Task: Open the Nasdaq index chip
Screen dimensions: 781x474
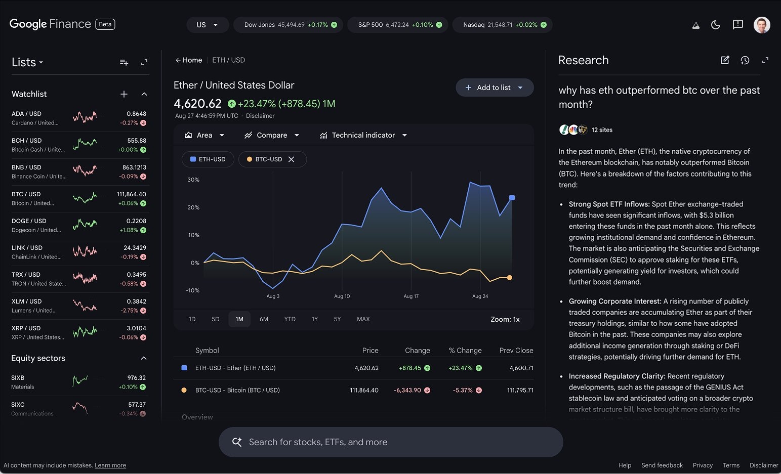Action: point(502,25)
